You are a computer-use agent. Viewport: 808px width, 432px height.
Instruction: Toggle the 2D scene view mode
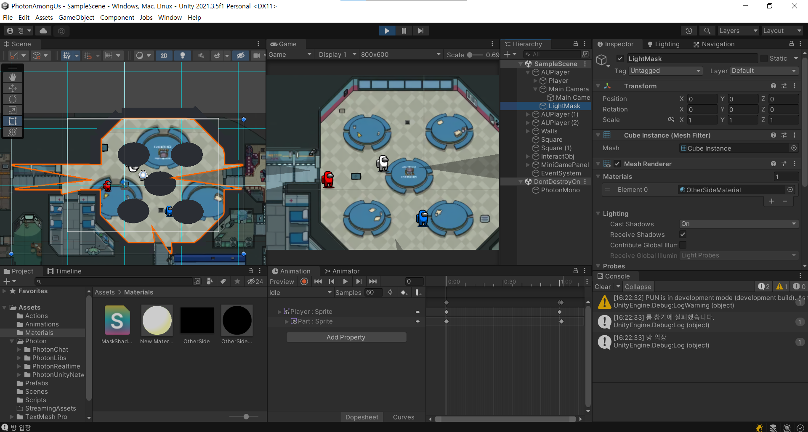click(x=164, y=56)
